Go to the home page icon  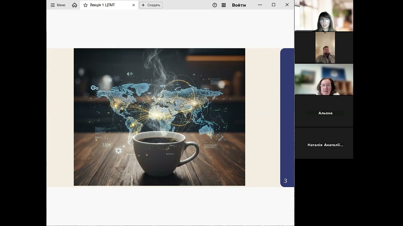(x=75, y=5)
